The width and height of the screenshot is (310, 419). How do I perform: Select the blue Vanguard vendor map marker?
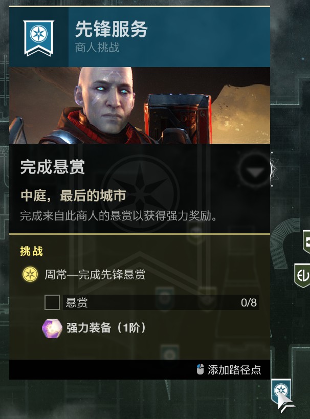(281, 391)
